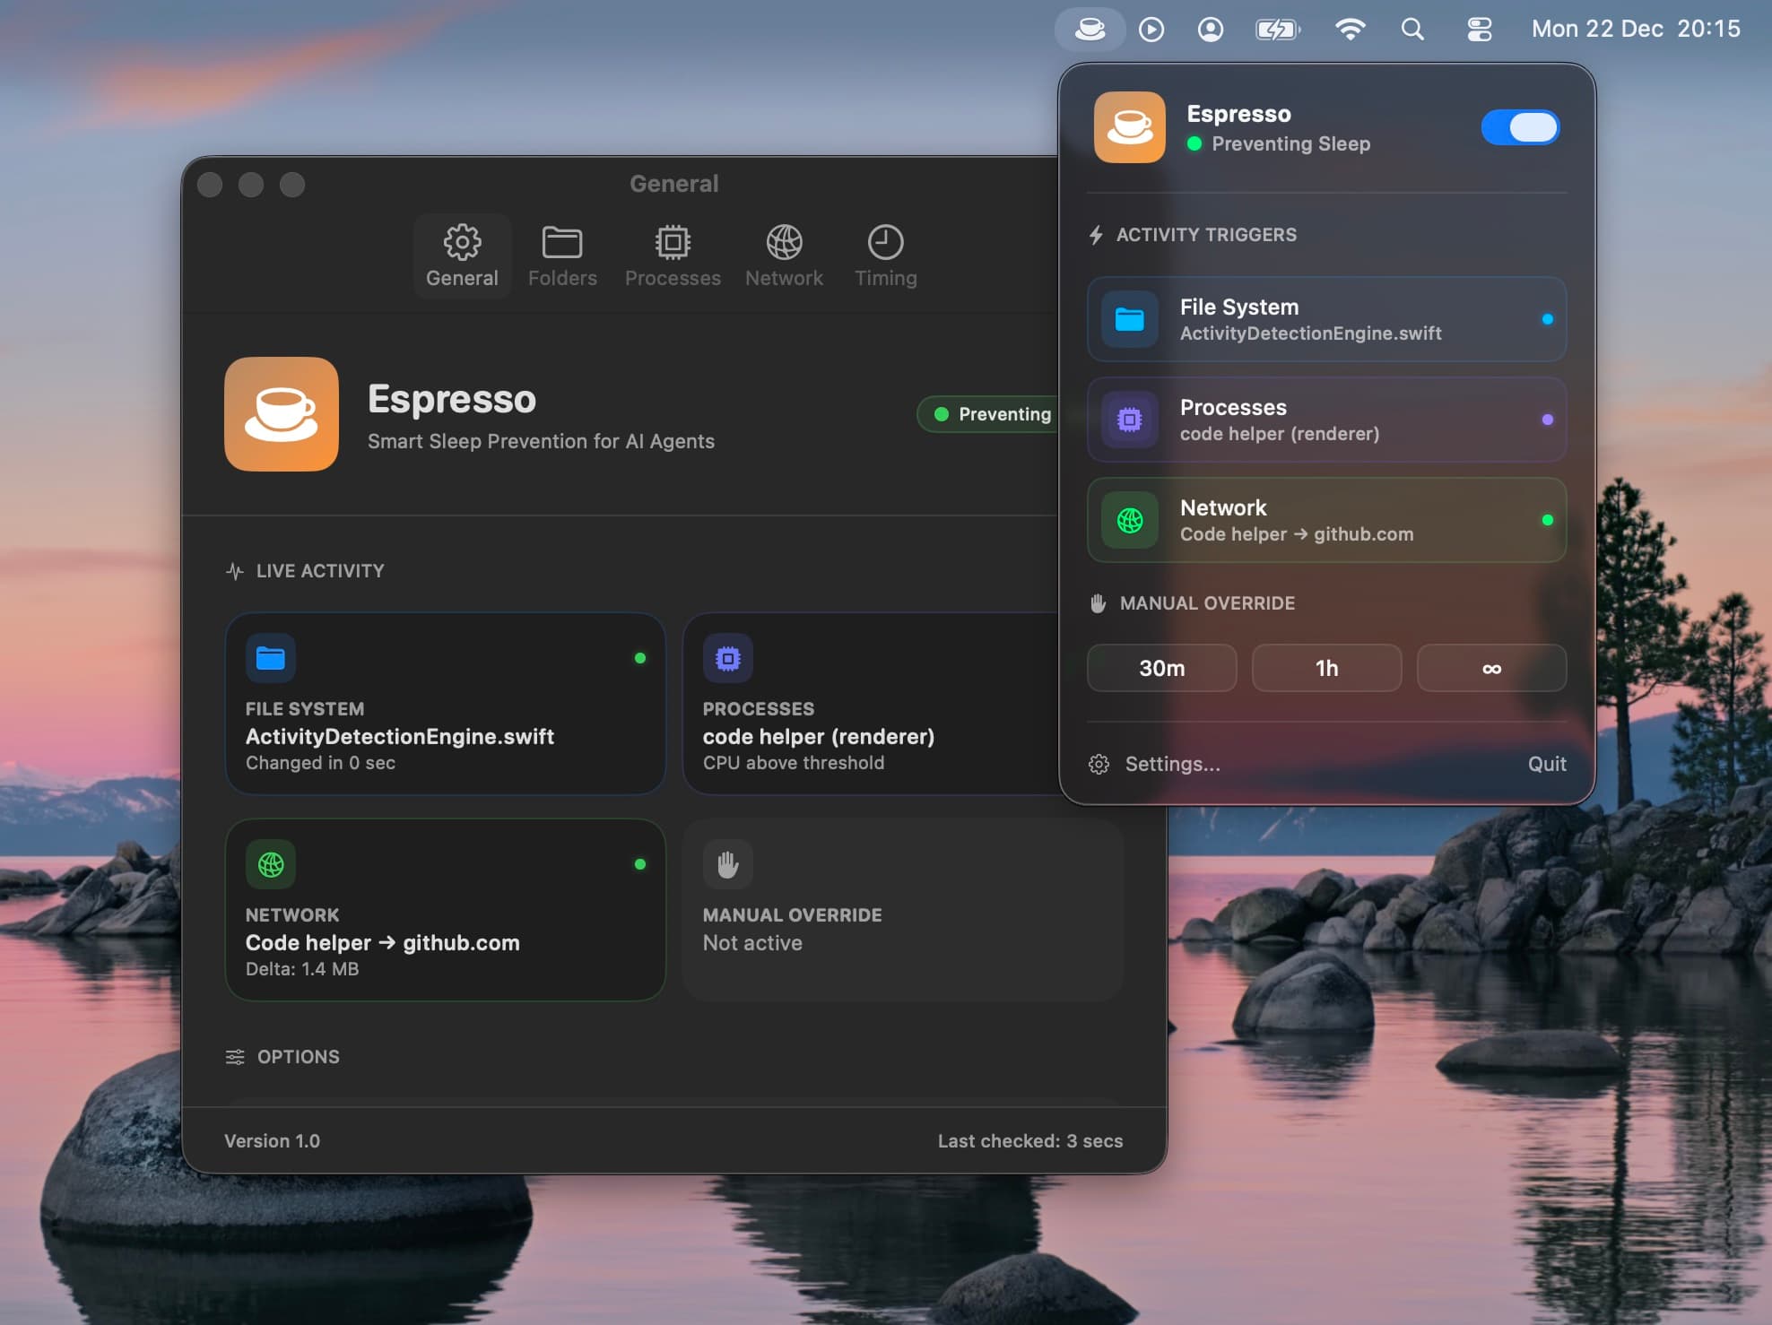Select the File System trigger in popover

pyautogui.click(x=1326, y=319)
